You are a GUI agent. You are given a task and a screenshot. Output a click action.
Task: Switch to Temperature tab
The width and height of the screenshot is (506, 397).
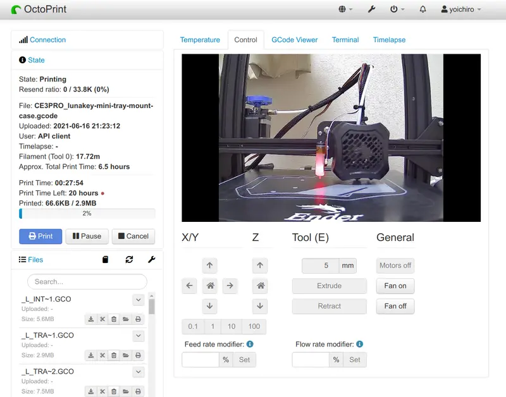pos(200,40)
